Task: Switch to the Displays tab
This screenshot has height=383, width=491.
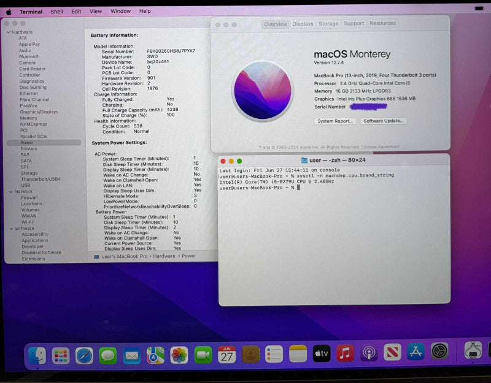Action: (x=303, y=24)
